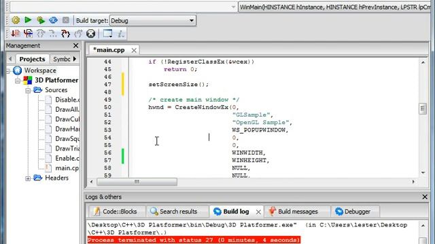This screenshot has height=244, width=435.
Task: Click the editor vertical scrollbar thumb
Action: click(423, 108)
